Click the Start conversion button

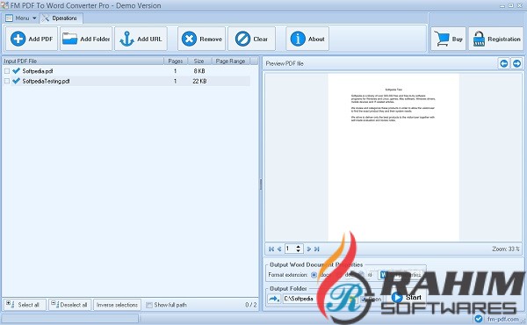point(407,298)
